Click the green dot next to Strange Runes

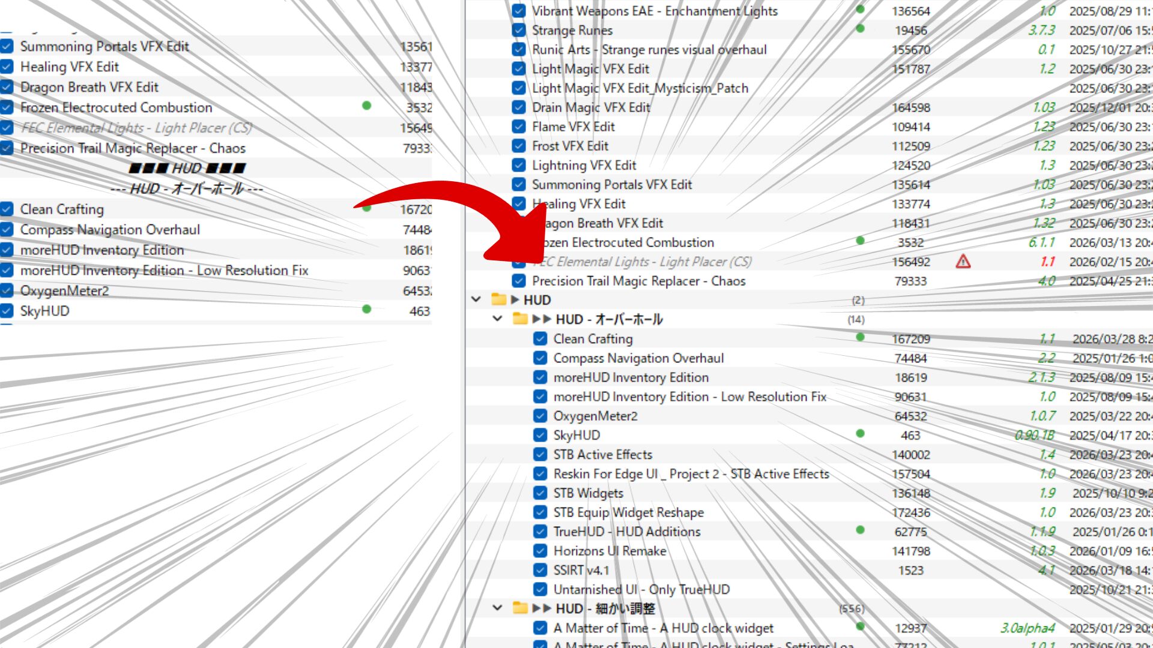pyautogui.click(x=860, y=29)
